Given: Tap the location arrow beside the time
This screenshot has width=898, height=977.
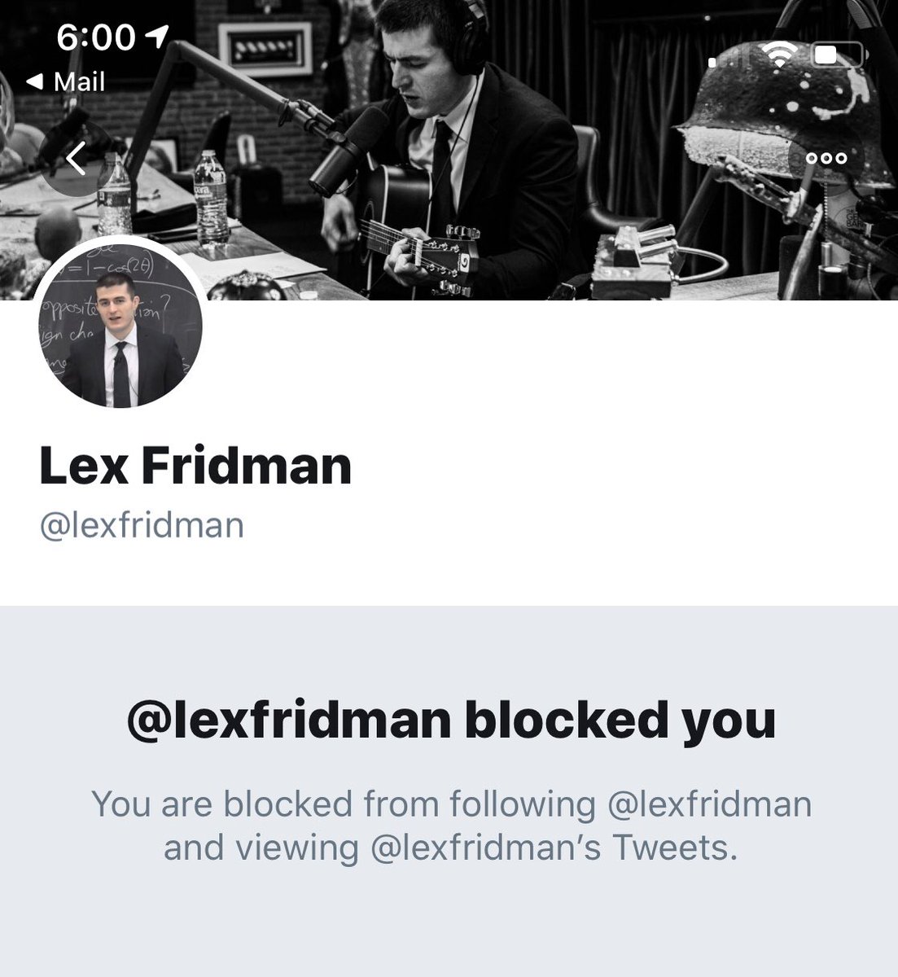Looking at the screenshot, I should click(158, 36).
